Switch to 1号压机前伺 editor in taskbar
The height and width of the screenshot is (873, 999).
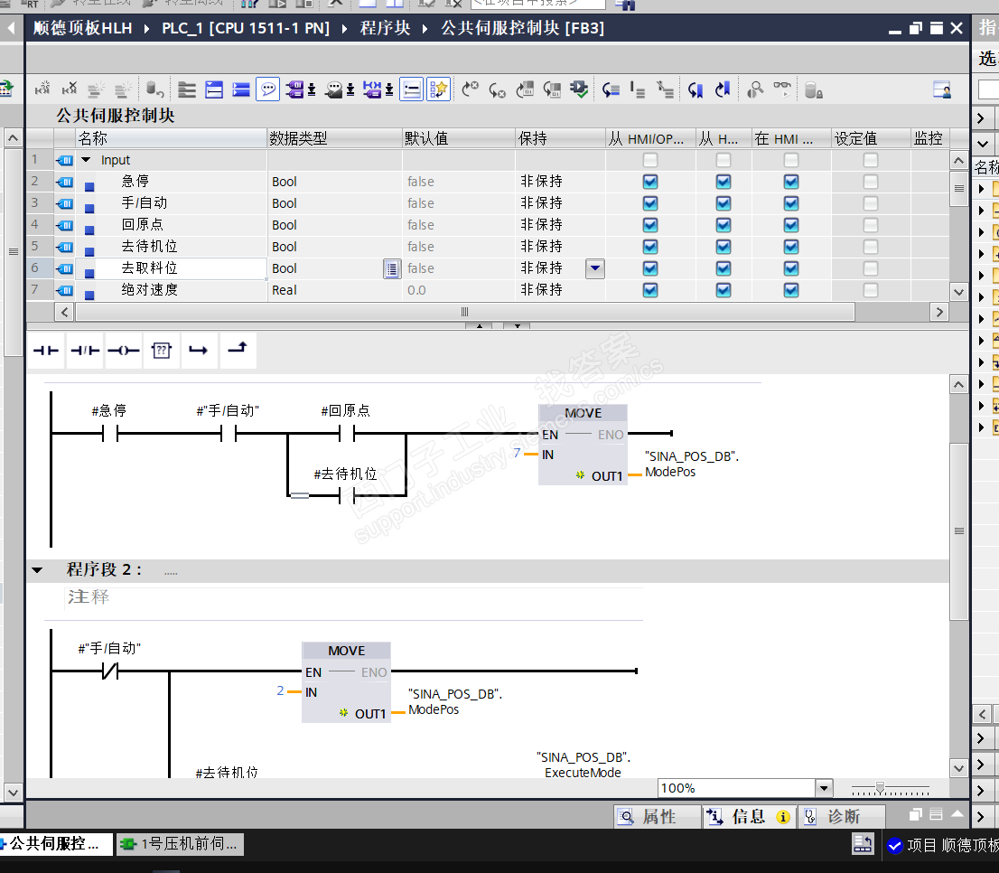click(180, 844)
